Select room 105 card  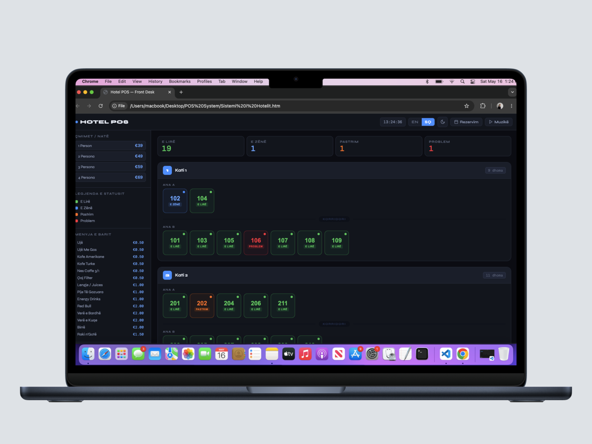[x=229, y=243]
